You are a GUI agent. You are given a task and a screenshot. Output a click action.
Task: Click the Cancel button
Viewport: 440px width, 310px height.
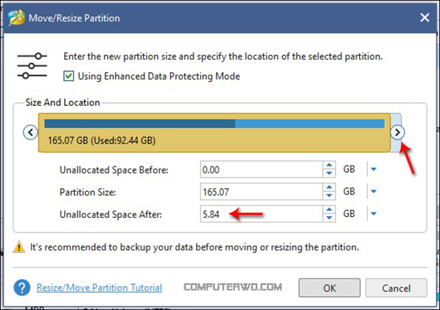[x=396, y=288]
